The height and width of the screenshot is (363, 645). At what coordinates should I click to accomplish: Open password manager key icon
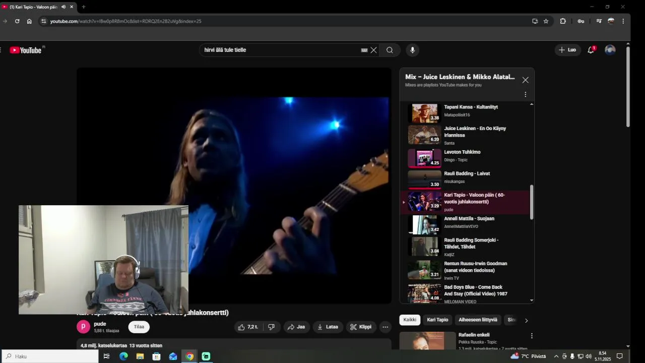point(581,21)
